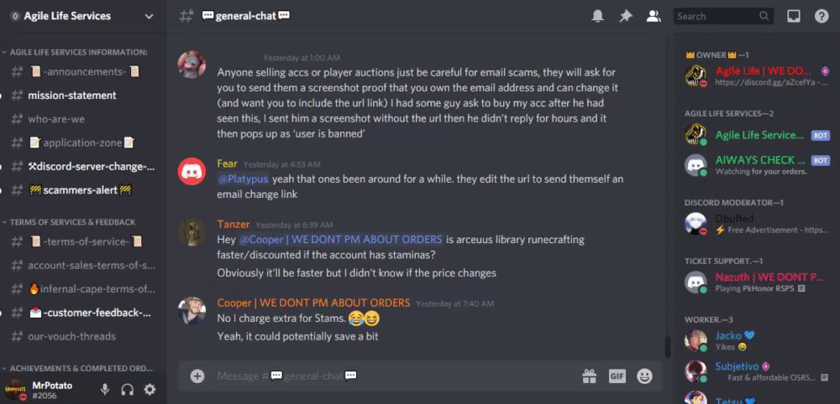Click the chat scrollbar thumb
Image resolution: width=840 pixels, height=404 pixels.
click(x=668, y=347)
